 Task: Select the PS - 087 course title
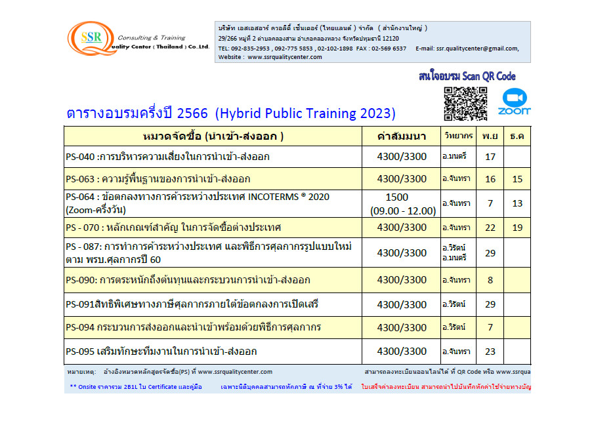[x=208, y=252]
